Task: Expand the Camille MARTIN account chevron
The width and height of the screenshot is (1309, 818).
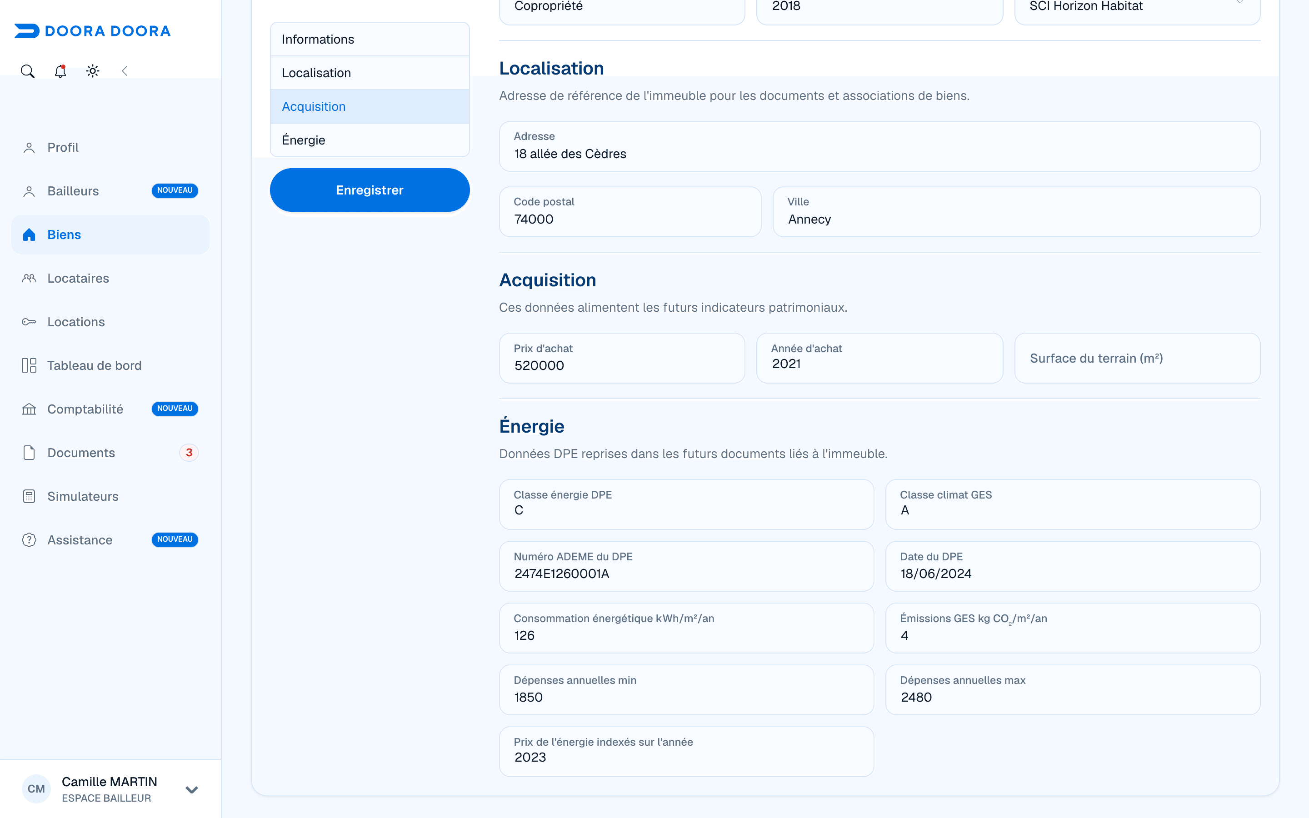Action: pos(191,790)
